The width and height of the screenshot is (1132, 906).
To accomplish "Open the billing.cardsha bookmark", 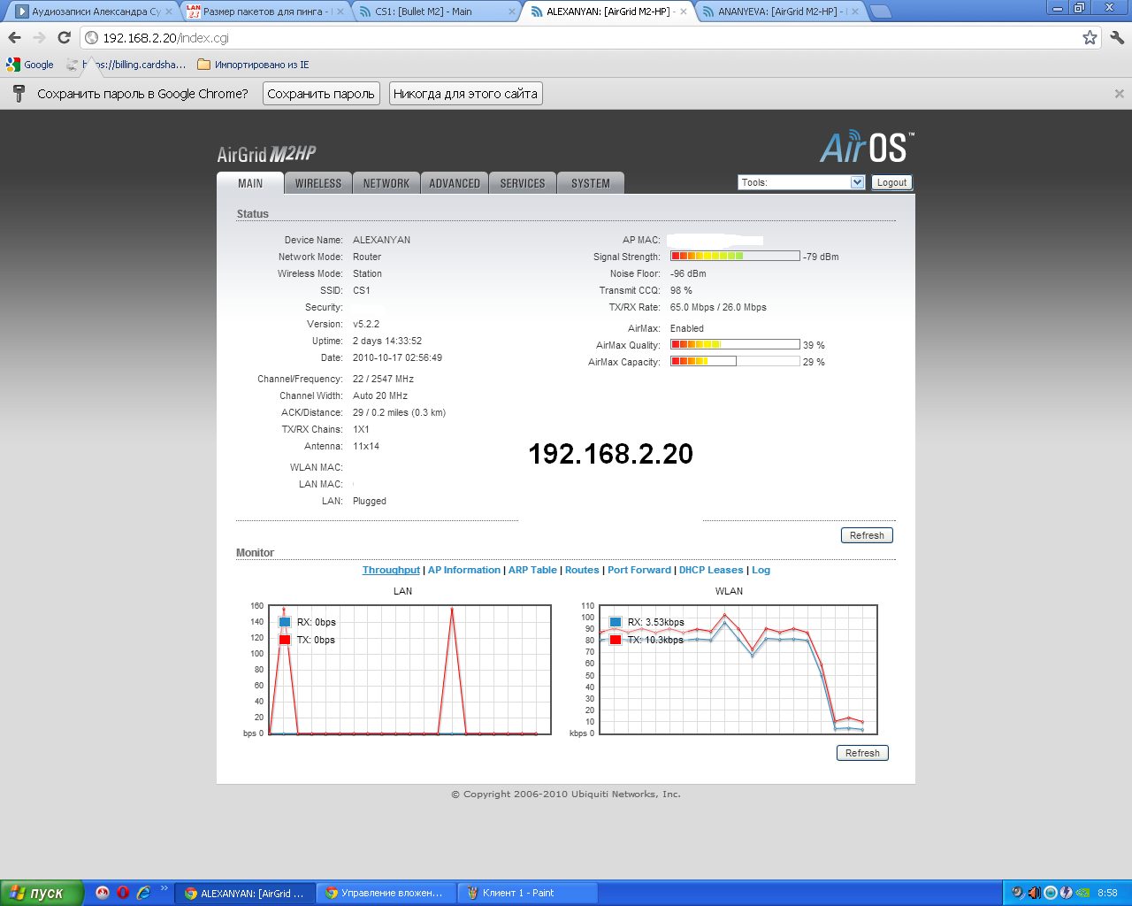I will tap(126, 65).
